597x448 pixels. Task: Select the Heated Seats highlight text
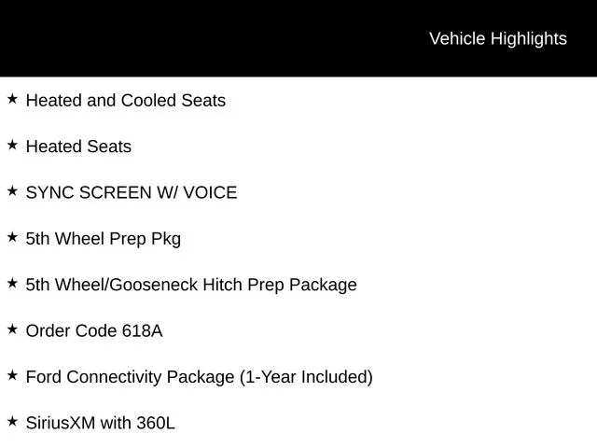(x=78, y=147)
